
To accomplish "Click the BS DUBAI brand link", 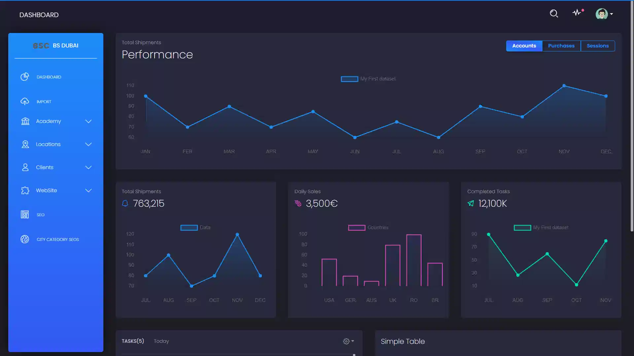I will pyautogui.click(x=65, y=45).
